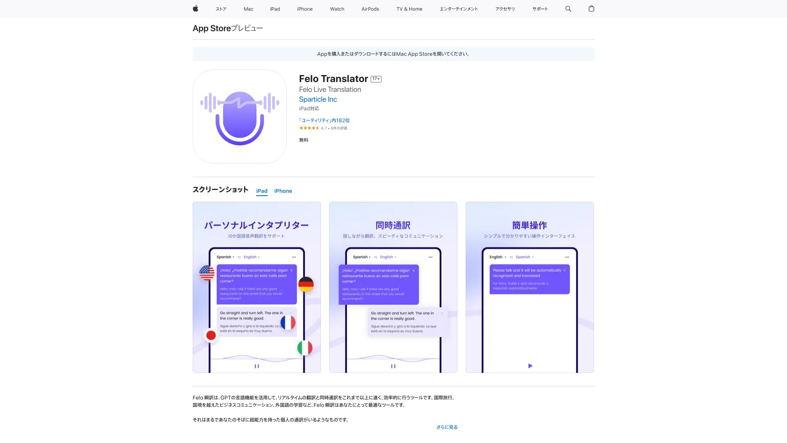The height and width of the screenshot is (443, 787).
Task: Click the first app screenshot thumbnail
Action: (x=257, y=287)
